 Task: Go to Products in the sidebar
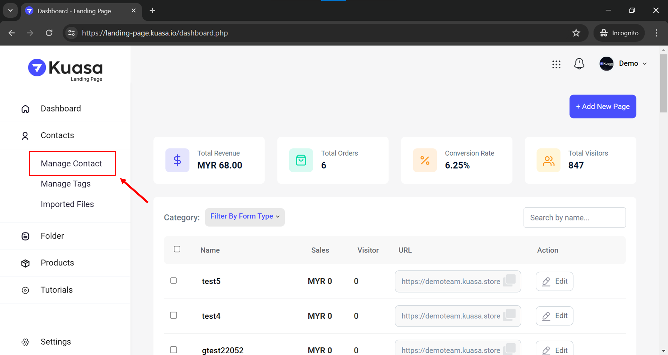(57, 263)
